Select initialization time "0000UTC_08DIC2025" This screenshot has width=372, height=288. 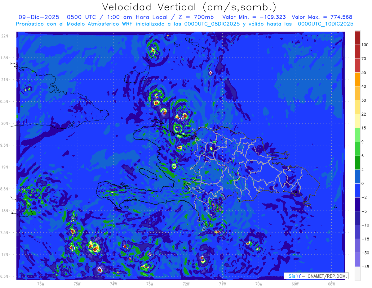point(212,24)
